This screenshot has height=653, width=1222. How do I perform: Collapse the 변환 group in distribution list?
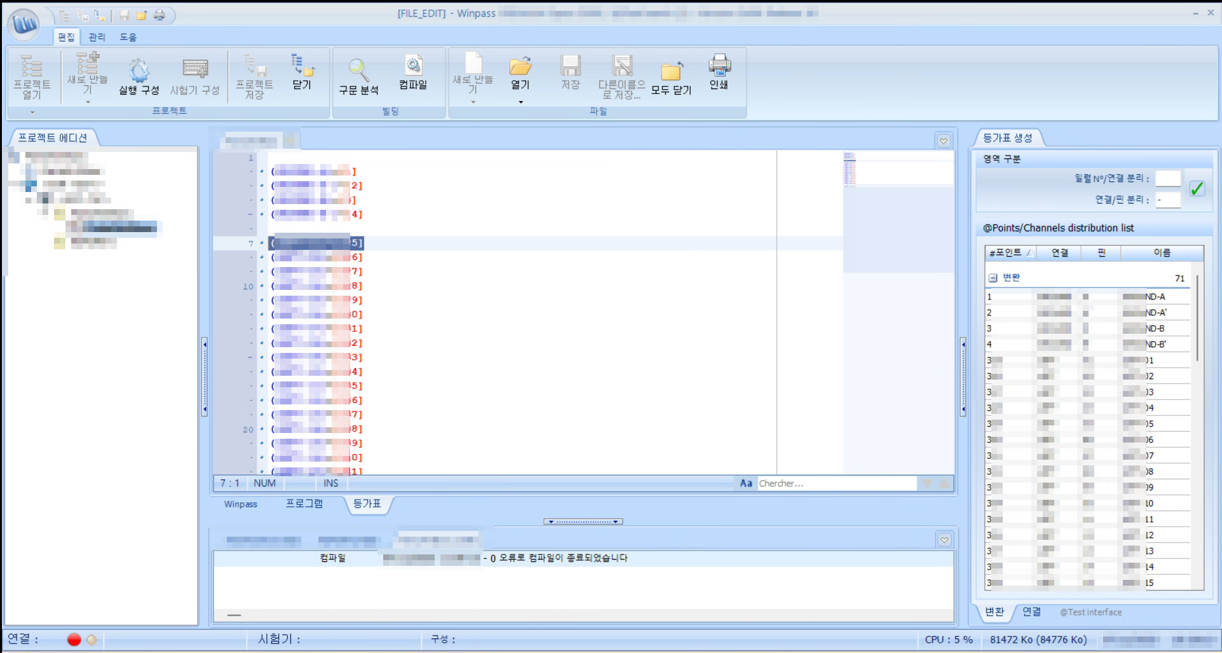[x=993, y=278]
